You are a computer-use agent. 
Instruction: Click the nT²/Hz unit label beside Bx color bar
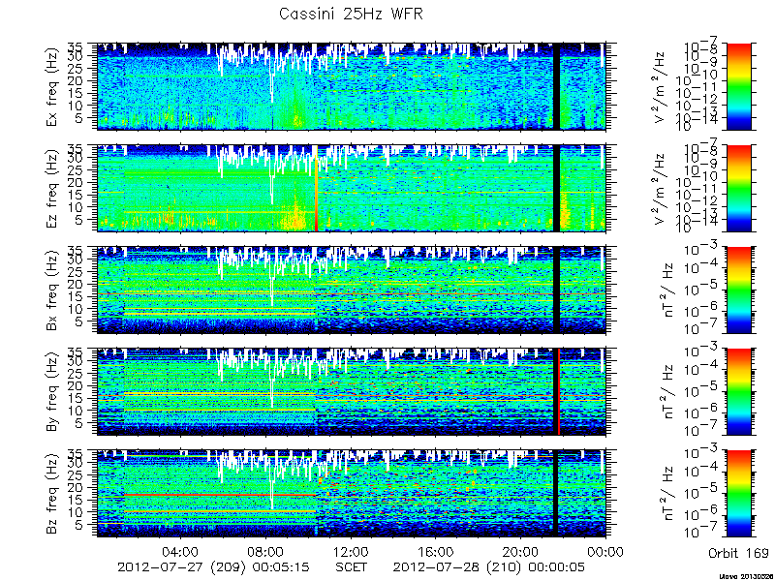(667, 290)
